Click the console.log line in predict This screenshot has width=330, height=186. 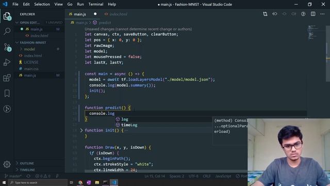[x=102, y=114]
